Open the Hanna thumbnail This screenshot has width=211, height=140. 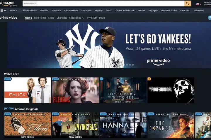pyautogui.click(x=123, y=125)
